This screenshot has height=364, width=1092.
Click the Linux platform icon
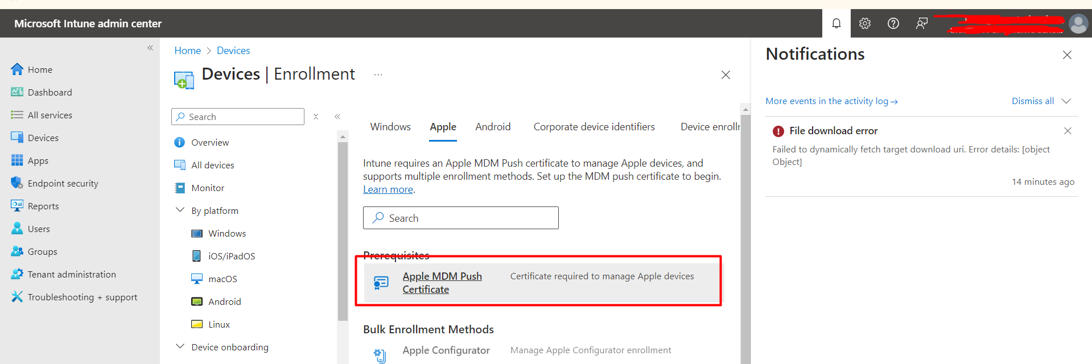tap(197, 324)
